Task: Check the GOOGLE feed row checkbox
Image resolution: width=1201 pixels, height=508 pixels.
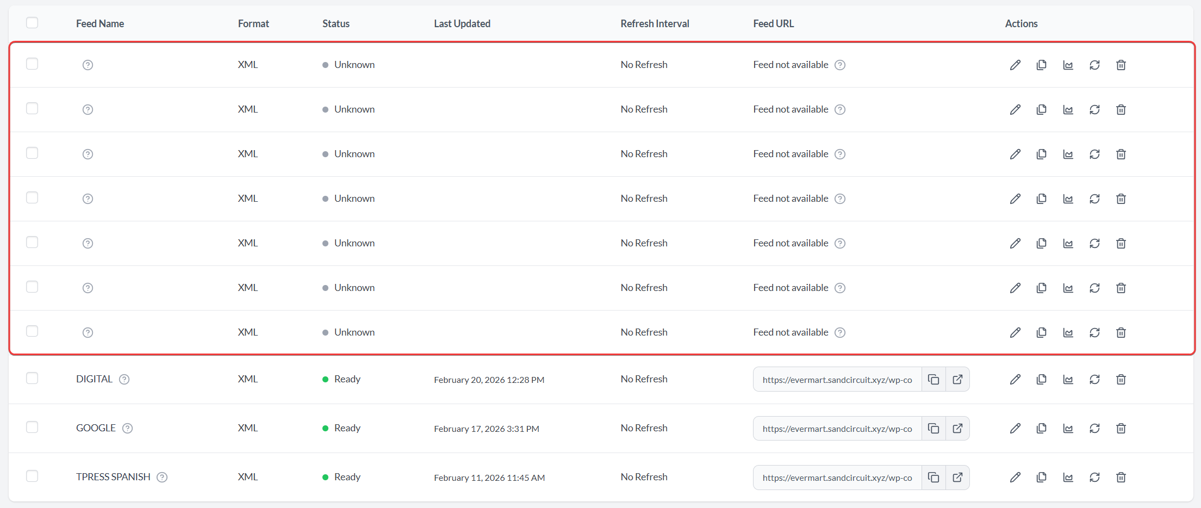Action: pos(32,428)
